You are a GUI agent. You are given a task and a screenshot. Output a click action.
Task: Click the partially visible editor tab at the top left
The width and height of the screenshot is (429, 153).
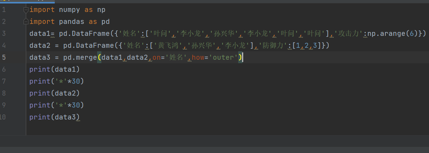tap(27, 1)
